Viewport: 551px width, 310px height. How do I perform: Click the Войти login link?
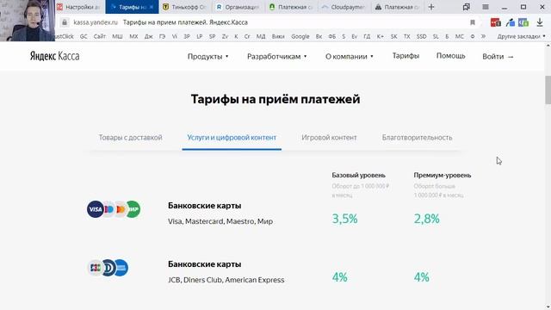tap(498, 57)
